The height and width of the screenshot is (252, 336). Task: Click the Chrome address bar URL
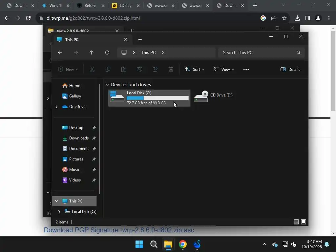[93, 18]
